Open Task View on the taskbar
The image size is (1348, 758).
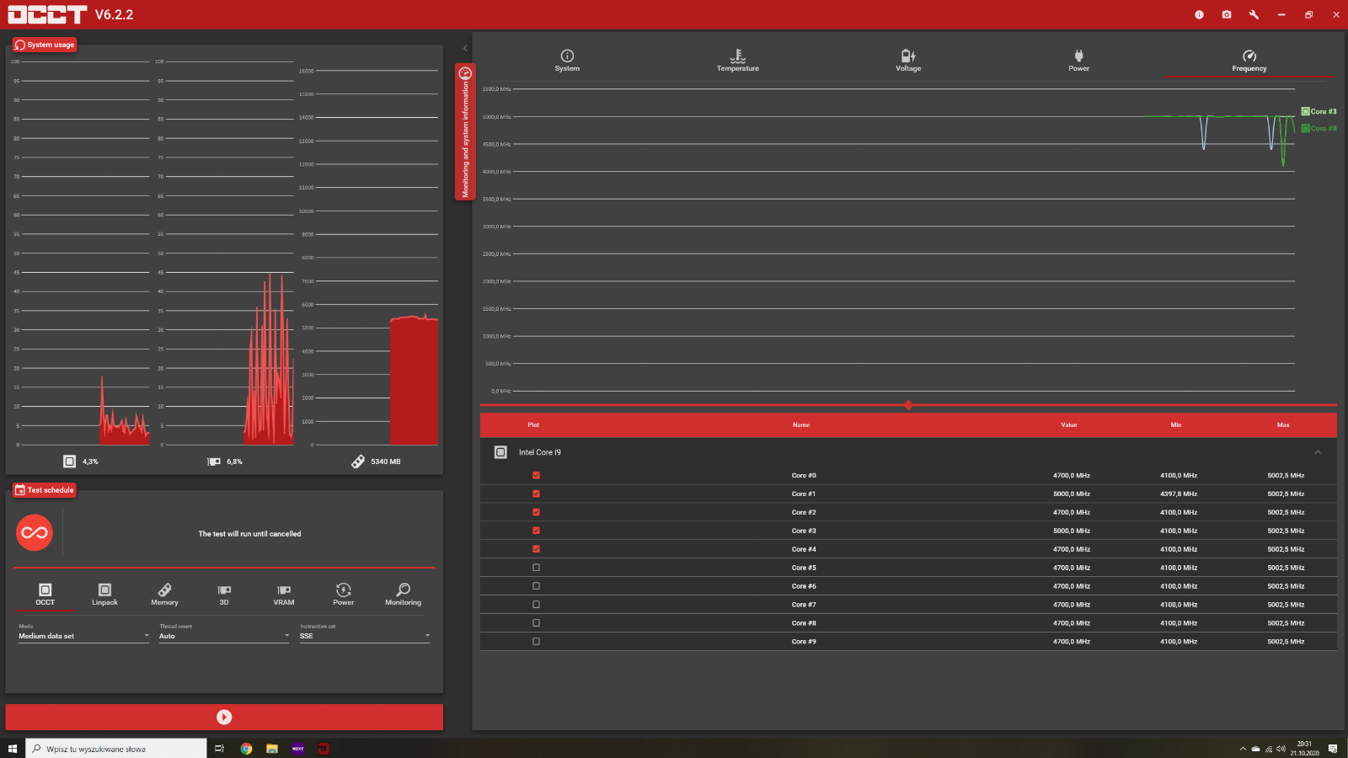pyautogui.click(x=219, y=748)
